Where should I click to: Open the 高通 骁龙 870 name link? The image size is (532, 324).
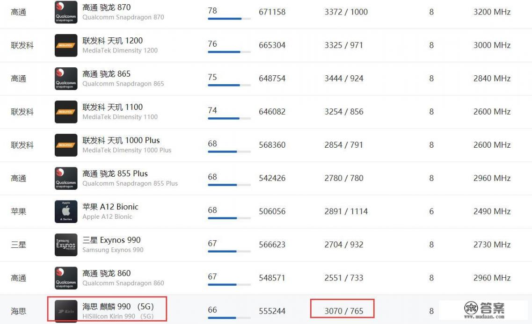click(x=107, y=7)
